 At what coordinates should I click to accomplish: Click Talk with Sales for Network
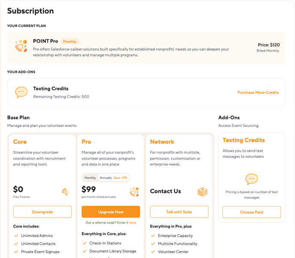click(x=179, y=212)
